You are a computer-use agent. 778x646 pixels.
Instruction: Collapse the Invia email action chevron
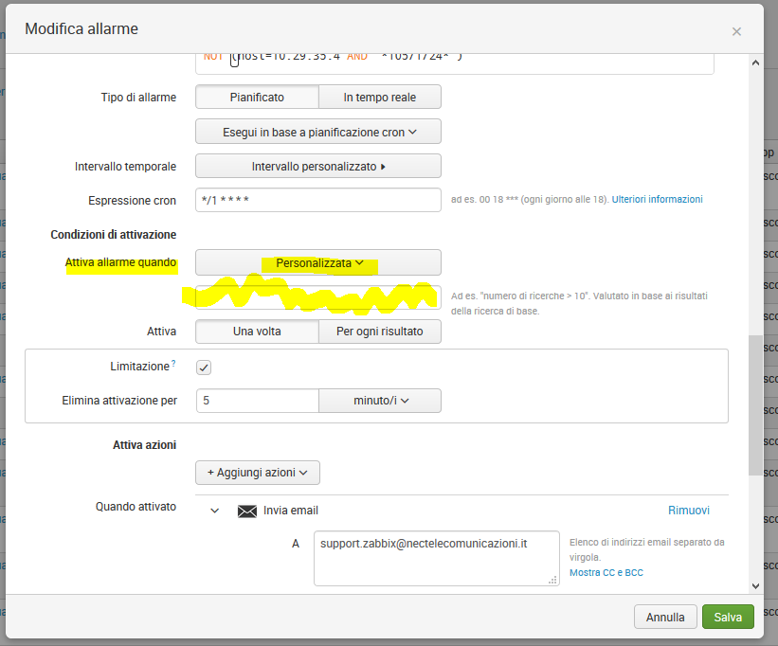[x=215, y=511]
